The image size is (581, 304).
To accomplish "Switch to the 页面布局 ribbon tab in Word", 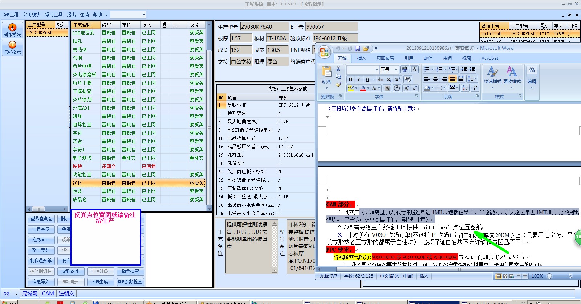I will (385, 58).
